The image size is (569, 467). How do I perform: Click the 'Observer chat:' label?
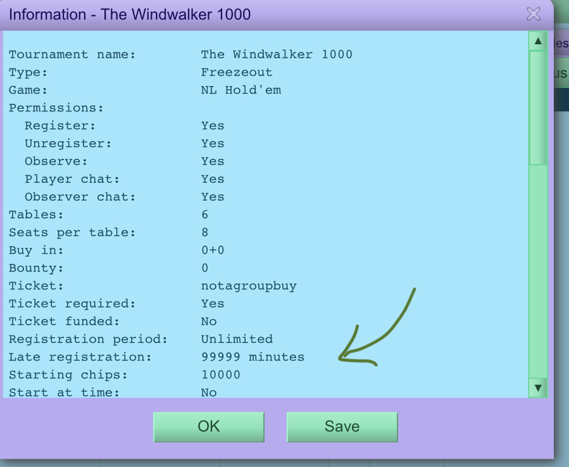click(80, 197)
